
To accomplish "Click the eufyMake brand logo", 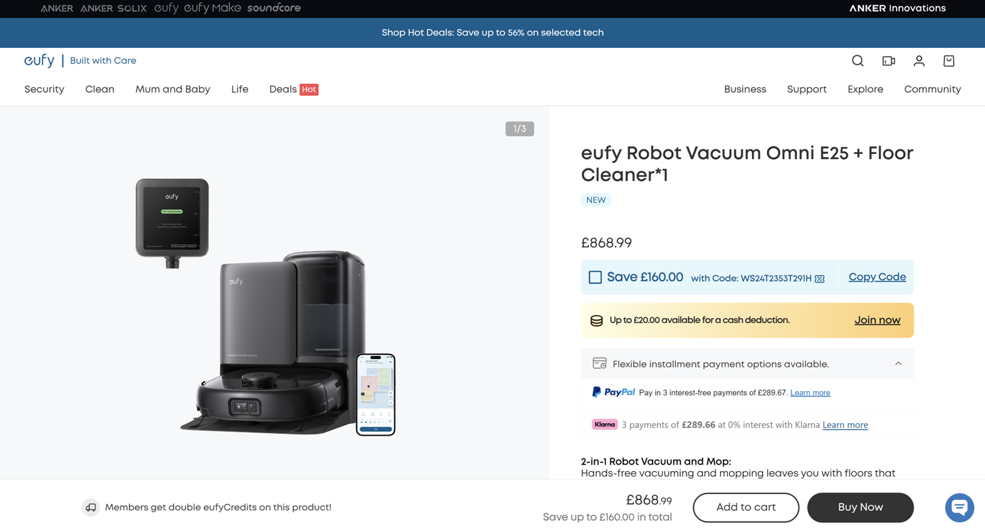I will pyautogui.click(x=212, y=9).
